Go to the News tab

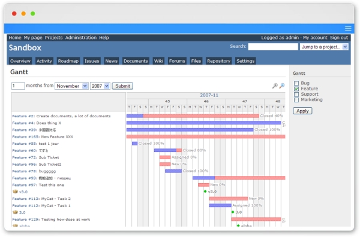point(112,61)
